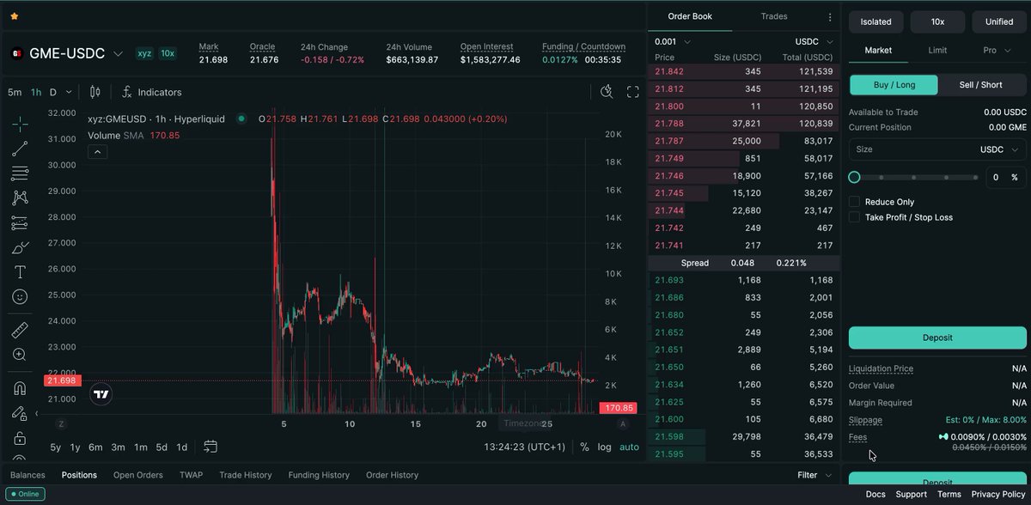
Task: Switch to the Trades tab
Action: coord(774,16)
